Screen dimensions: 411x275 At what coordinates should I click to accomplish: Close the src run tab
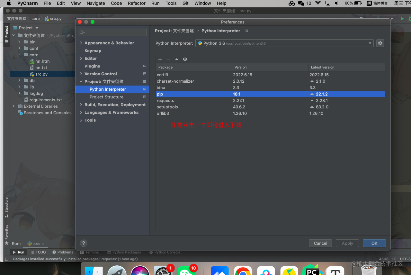[43, 244]
